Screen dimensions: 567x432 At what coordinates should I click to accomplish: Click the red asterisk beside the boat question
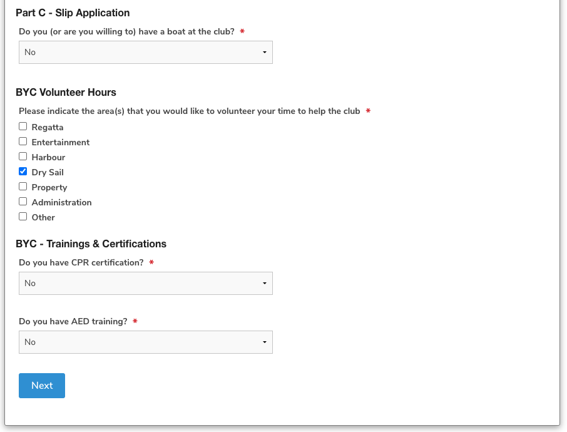(242, 32)
